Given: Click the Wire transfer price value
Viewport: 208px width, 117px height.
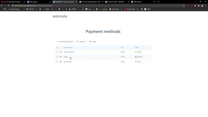Looking at the screenshot, I should pyautogui.click(x=123, y=62).
